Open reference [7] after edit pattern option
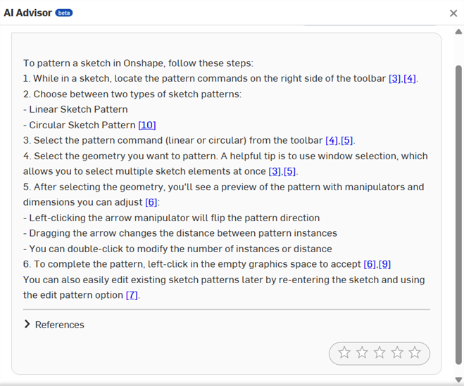The height and width of the screenshot is (386, 464). tap(132, 295)
